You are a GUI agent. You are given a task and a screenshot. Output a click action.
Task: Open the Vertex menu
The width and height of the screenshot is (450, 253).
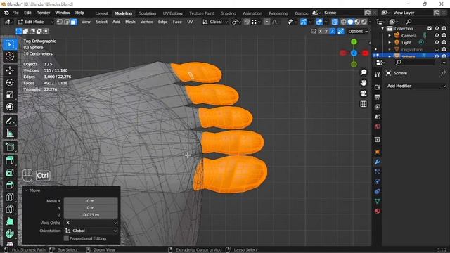[146, 22]
